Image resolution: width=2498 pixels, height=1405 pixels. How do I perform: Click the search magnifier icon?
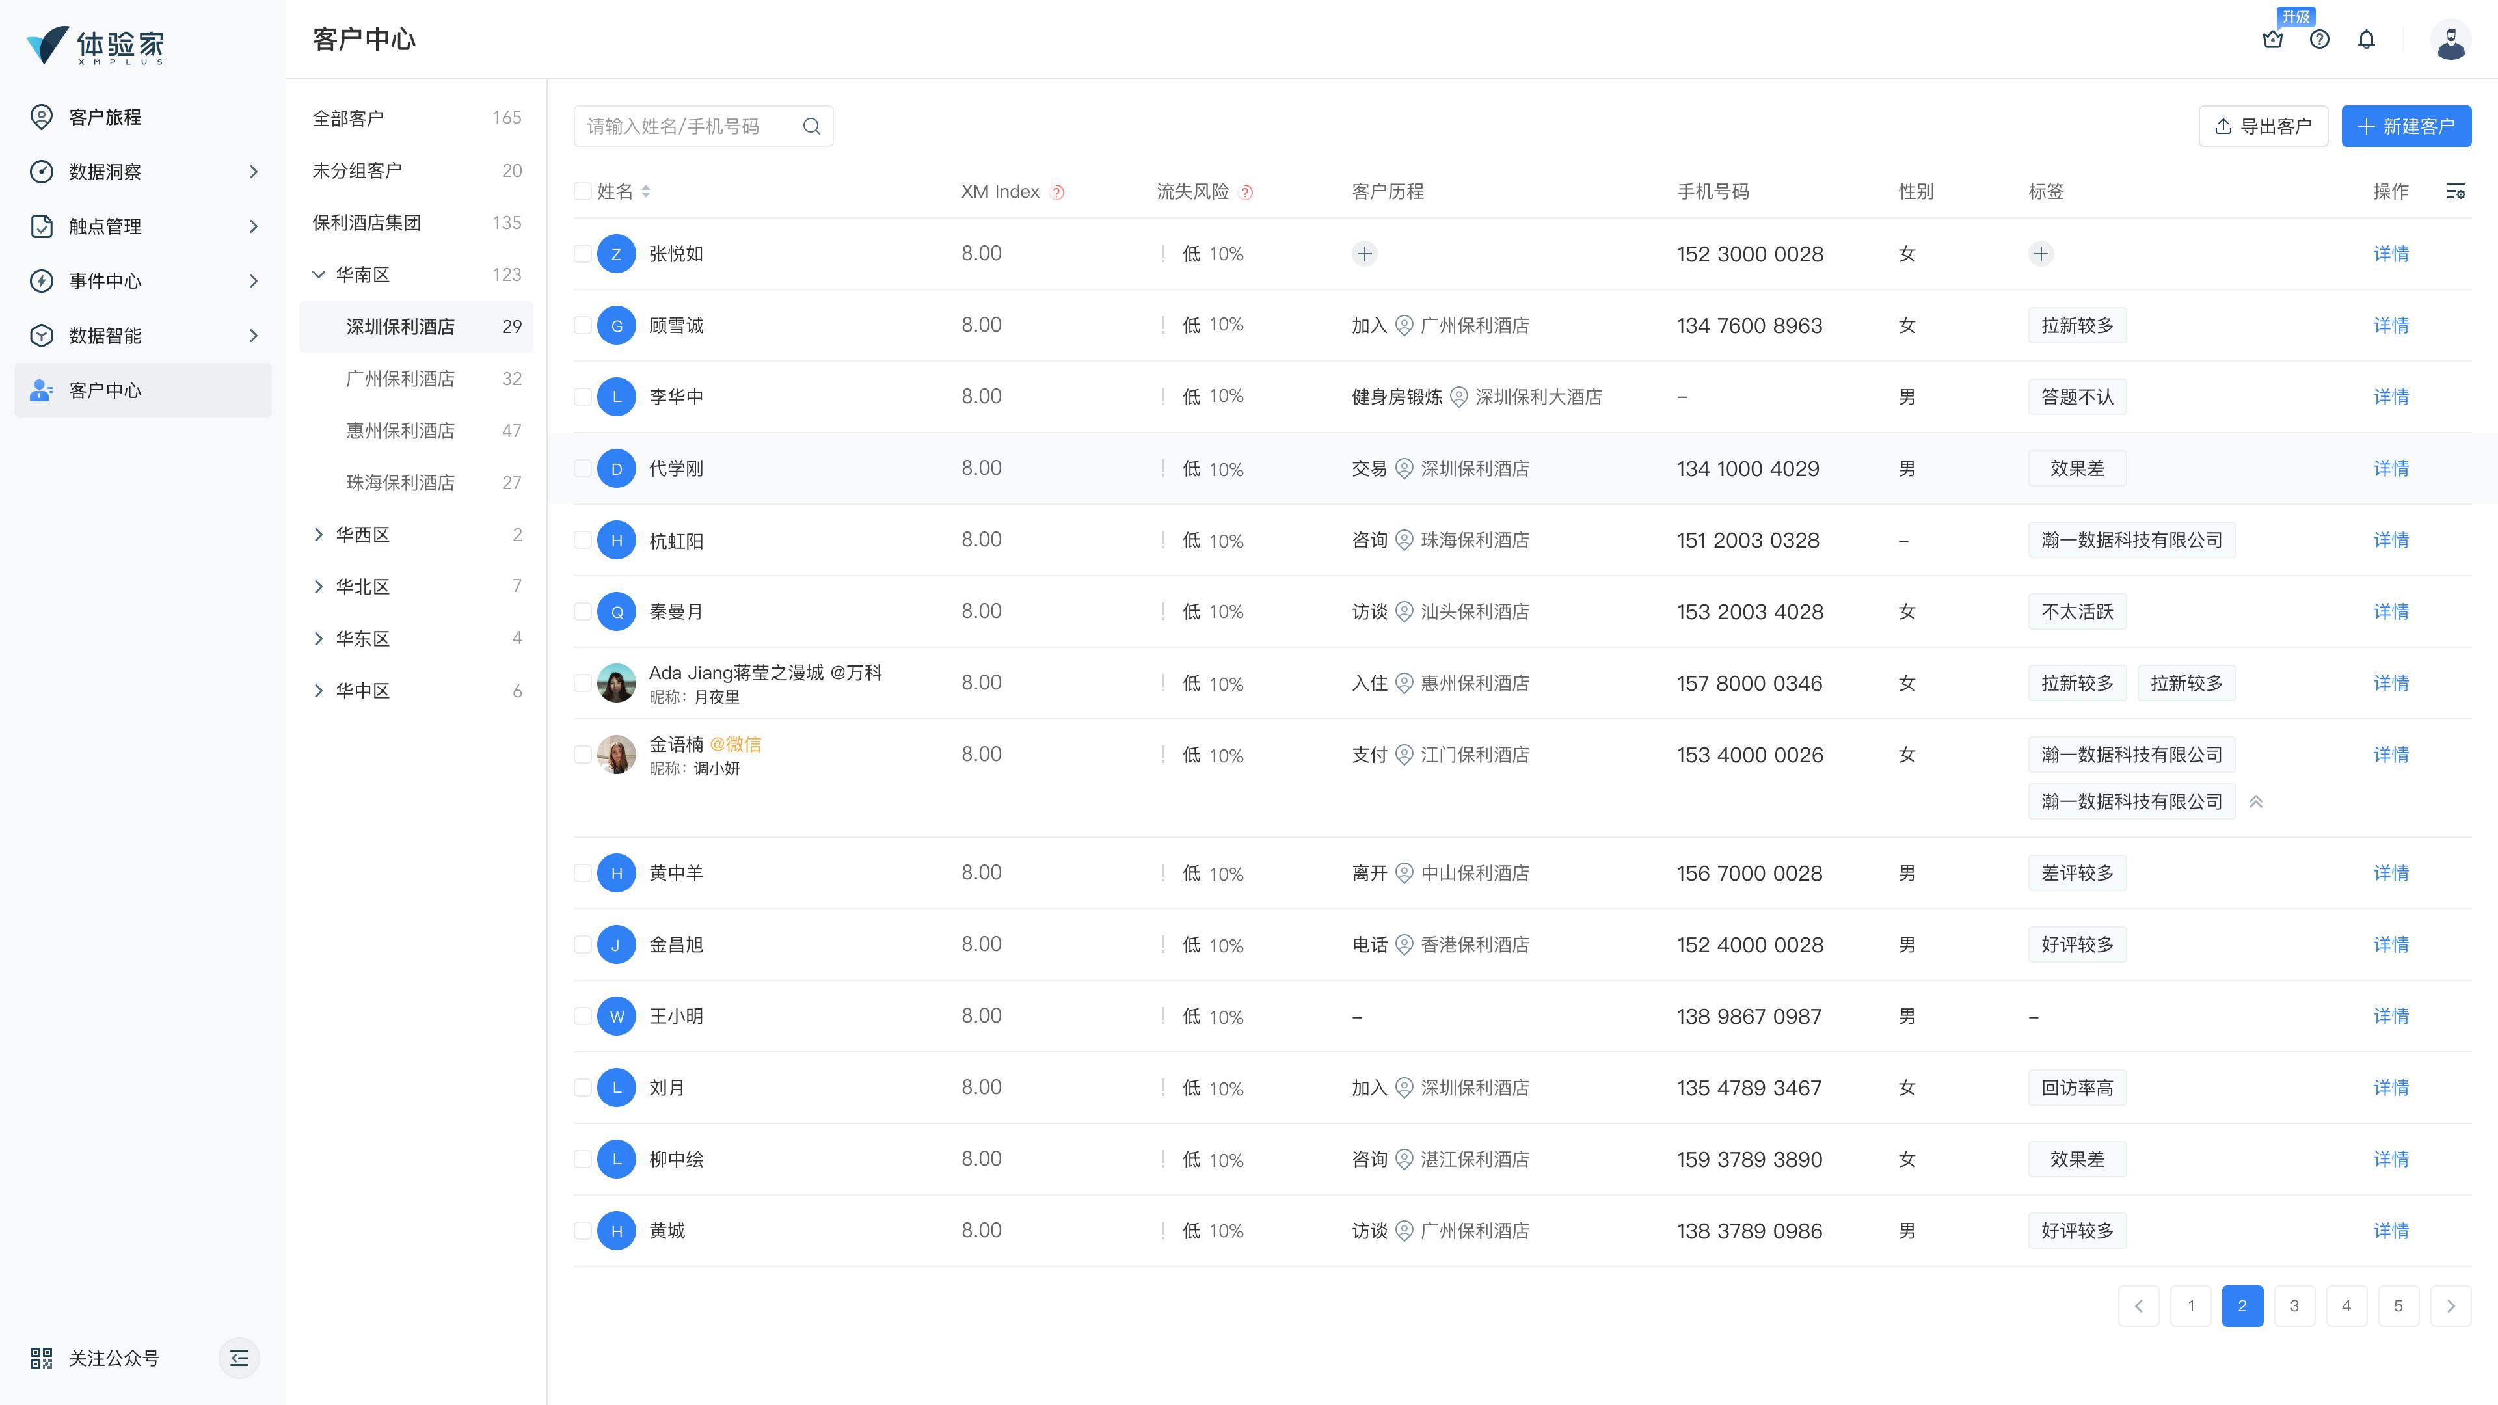tap(812, 126)
